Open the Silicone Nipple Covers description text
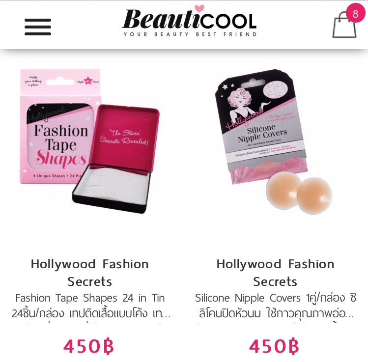Screen dimensions: 368x362 [276, 306]
